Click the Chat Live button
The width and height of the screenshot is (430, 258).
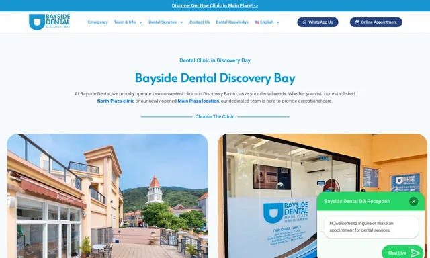click(x=402, y=253)
